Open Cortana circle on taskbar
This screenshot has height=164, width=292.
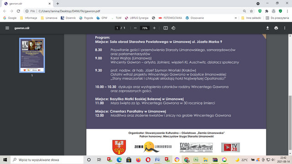pos(89,160)
